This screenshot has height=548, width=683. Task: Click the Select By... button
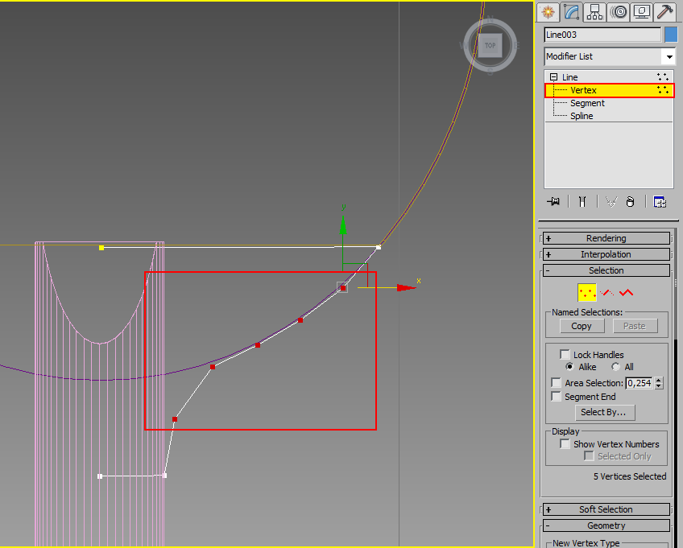point(605,412)
